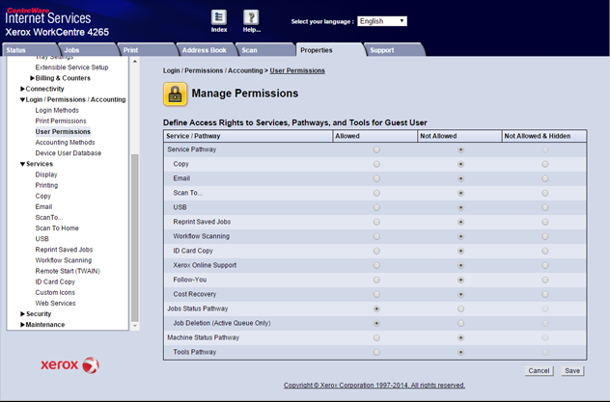
Task: Select Not Allowed for Jobs Status Pathway
Action: tap(460, 308)
